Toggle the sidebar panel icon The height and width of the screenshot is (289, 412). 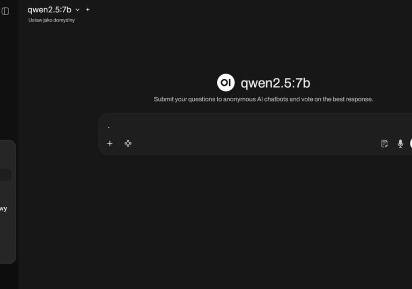(5, 11)
